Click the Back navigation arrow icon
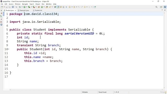 coord(85,7)
